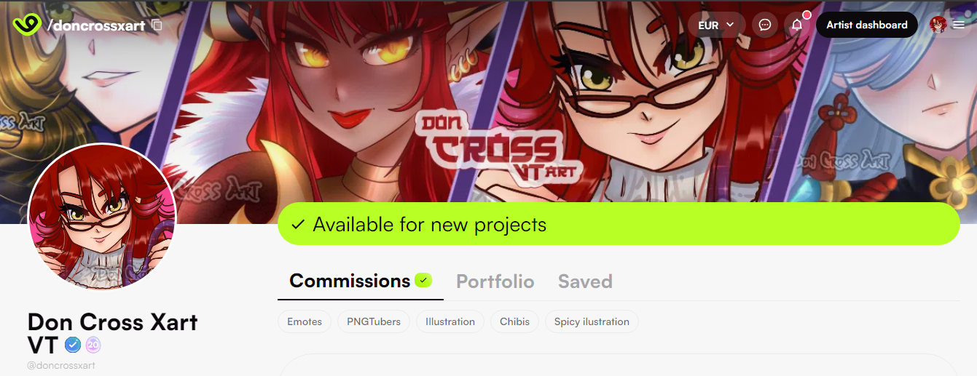This screenshot has height=376, width=977.
Task: Click the VGen green logo icon
Action: [x=26, y=25]
